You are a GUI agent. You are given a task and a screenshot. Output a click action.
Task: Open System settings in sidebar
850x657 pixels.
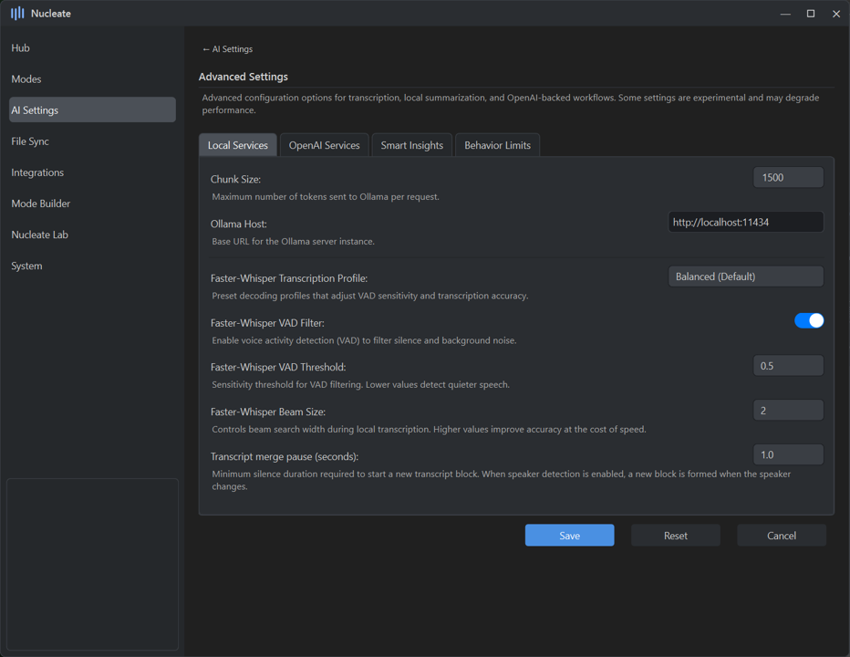27,266
